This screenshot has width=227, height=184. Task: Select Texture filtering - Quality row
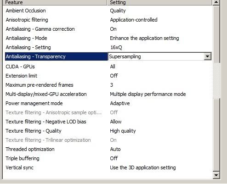point(108,131)
